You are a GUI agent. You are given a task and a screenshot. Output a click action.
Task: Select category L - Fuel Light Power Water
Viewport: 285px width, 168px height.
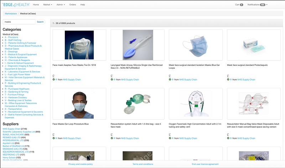coord(17,74)
